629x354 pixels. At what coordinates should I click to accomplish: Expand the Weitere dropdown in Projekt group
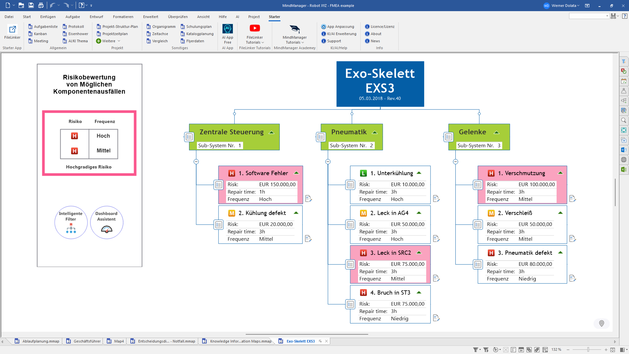click(x=108, y=41)
